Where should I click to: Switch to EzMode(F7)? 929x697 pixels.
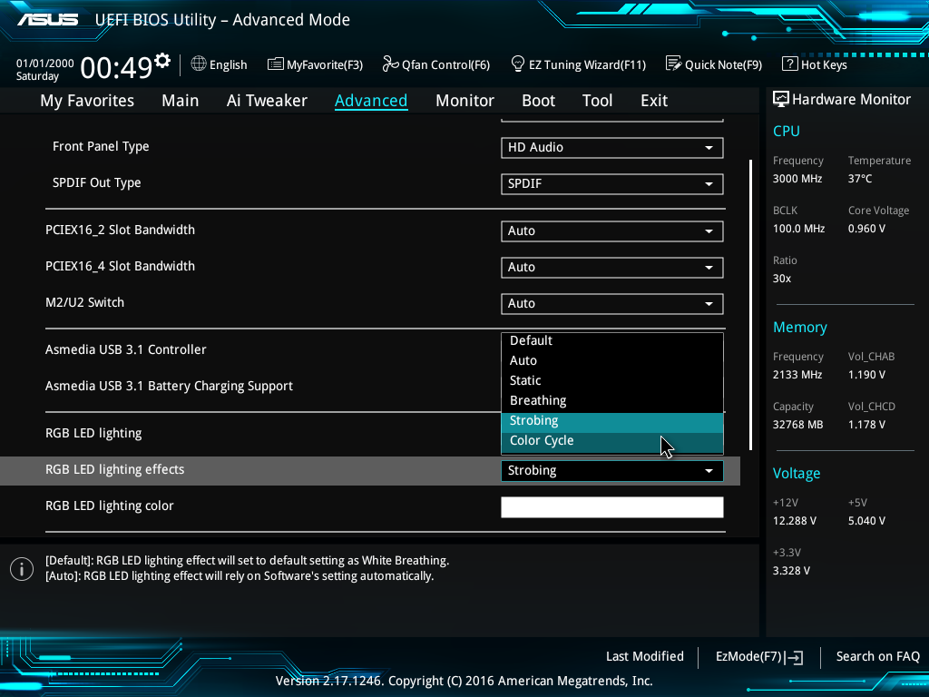pyautogui.click(x=758, y=657)
